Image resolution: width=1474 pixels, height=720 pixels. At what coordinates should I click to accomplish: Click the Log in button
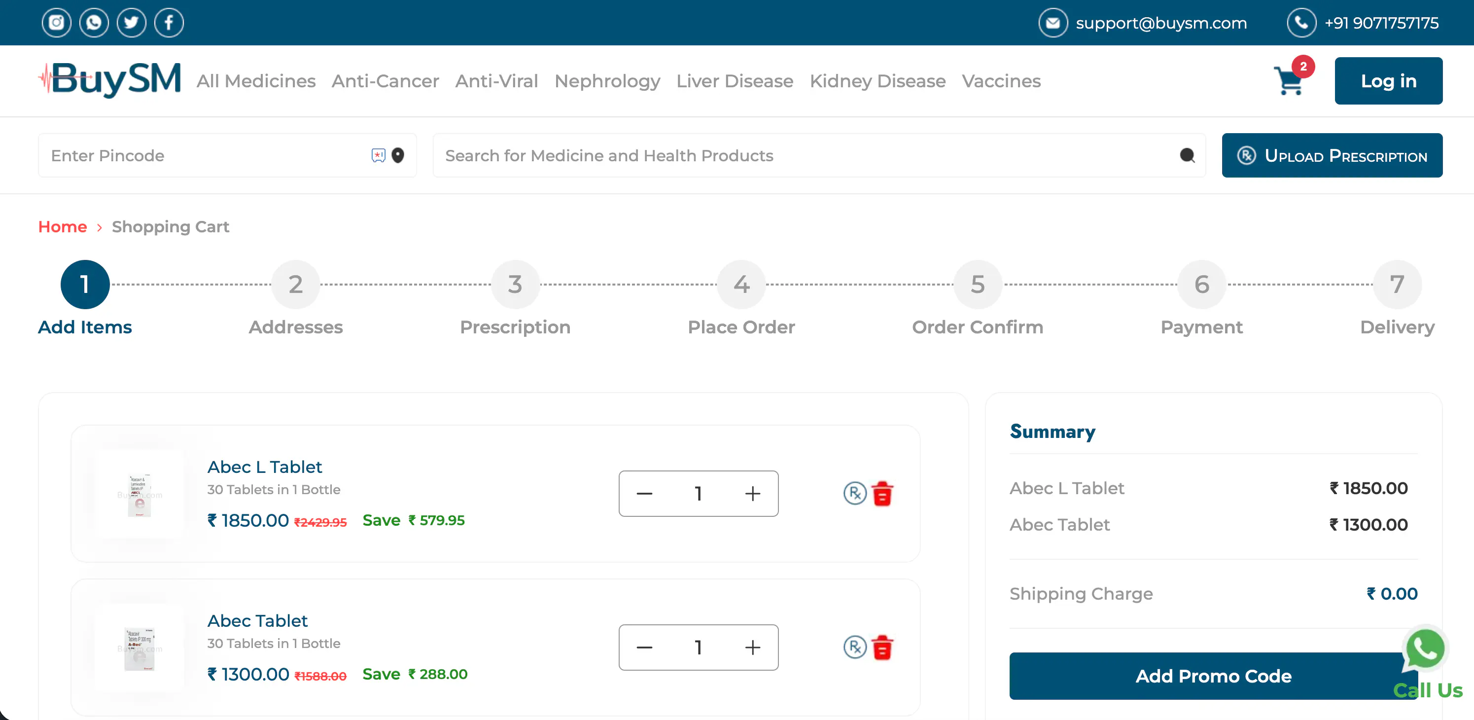[1388, 81]
